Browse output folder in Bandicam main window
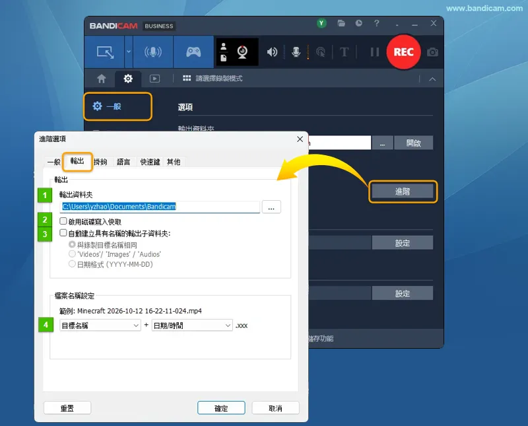This screenshot has height=426, width=528. [382, 143]
